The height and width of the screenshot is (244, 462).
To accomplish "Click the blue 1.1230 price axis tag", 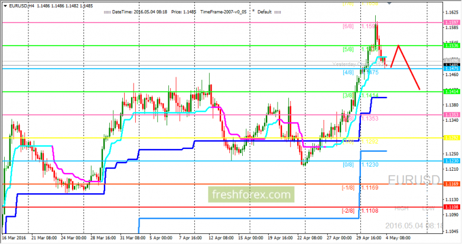I will click(x=451, y=161).
